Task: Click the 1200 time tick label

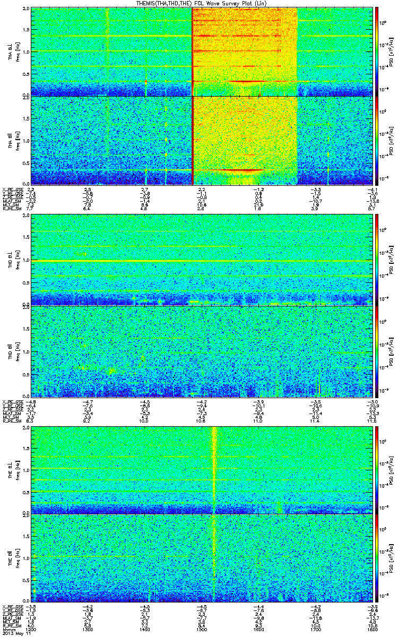Action: pyautogui.click(x=31, y=629)
